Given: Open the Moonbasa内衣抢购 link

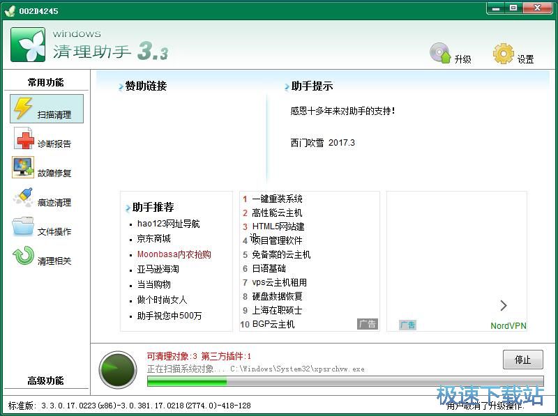Looking at the screenshot, I should click(x=174, y=254).
